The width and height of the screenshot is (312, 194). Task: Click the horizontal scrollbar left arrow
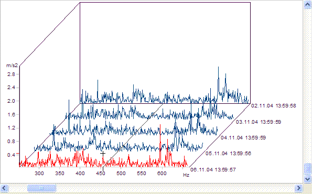tap(4, 188)
